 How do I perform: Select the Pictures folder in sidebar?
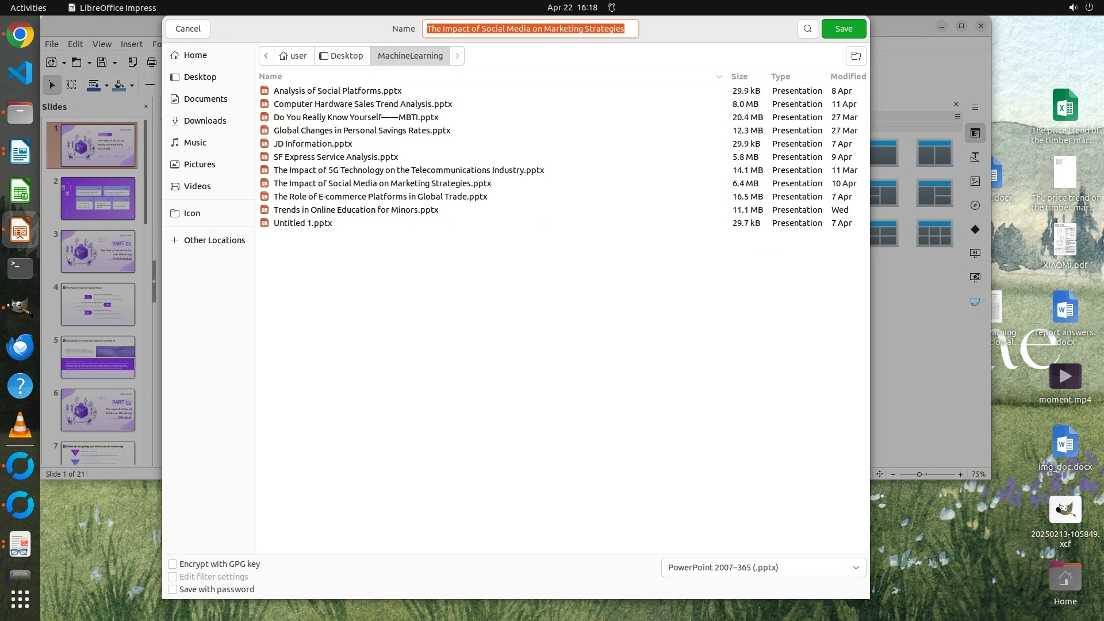coord(199,164)
